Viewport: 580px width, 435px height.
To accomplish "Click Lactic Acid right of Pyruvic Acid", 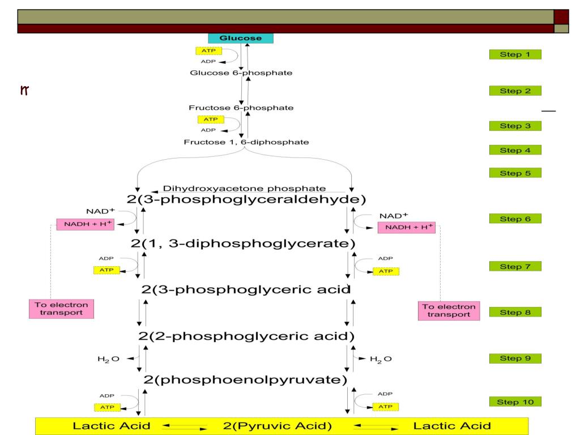I will pyautogui.click(x=452, y=426).
